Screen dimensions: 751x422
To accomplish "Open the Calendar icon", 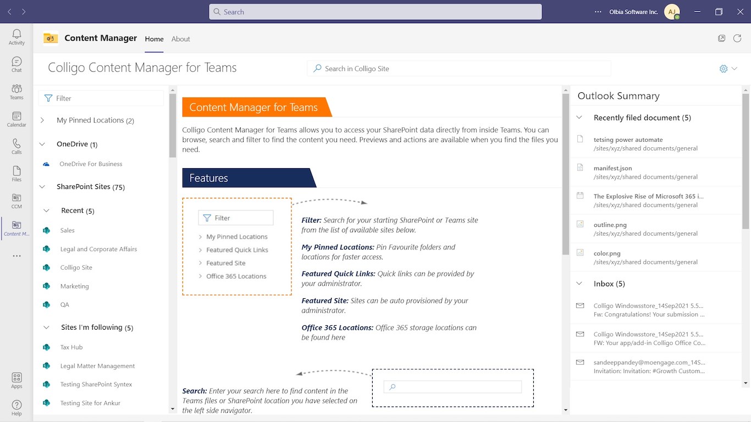I will (16, 119).
